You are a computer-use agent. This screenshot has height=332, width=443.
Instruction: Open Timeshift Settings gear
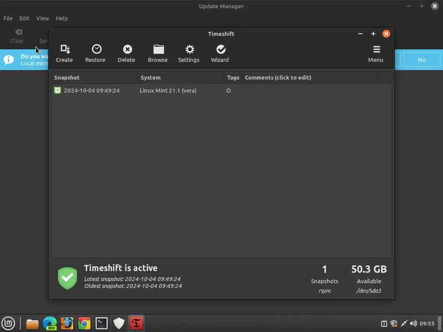pos(189,54)
